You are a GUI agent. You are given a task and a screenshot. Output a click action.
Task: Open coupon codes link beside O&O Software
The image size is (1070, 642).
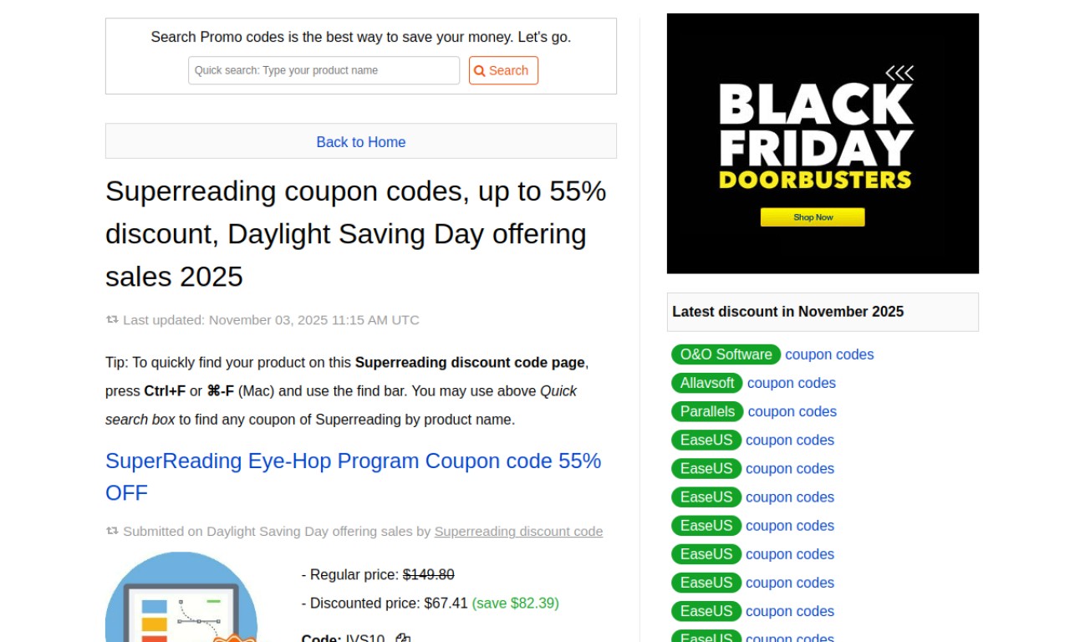point(829,354)
